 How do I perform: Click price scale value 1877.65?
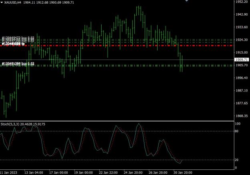coord(242,103)
